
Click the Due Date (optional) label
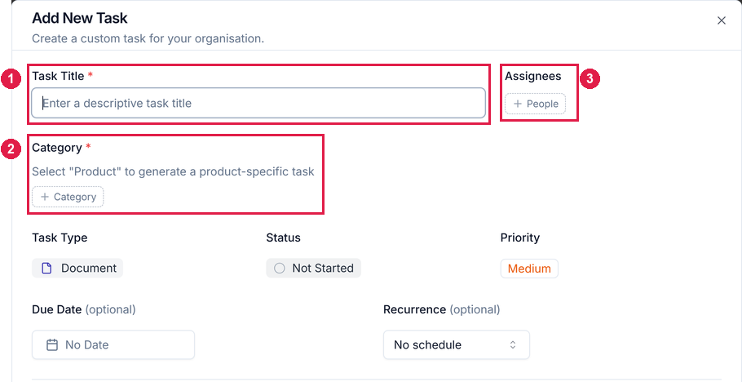(84, 309)
